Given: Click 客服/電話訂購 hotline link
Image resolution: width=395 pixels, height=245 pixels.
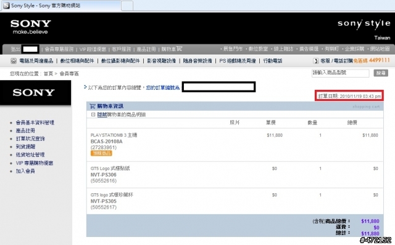Looking at the screenshot, I should click(336, 61).
